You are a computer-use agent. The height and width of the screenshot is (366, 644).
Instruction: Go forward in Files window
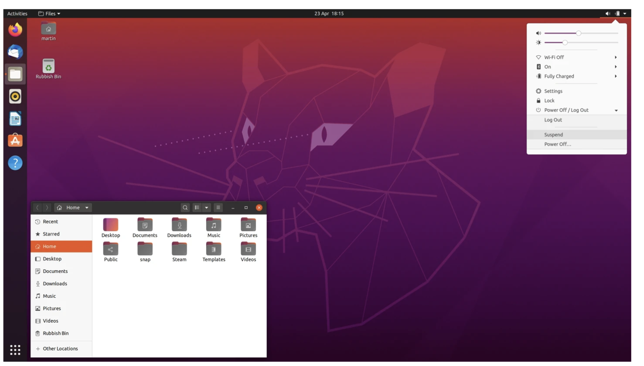47,207
